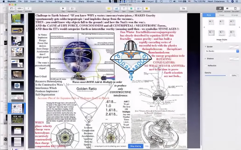Apply the first image style in the bottom row
The width and height of the screenshot is (241, 150).
click(211, 33)
